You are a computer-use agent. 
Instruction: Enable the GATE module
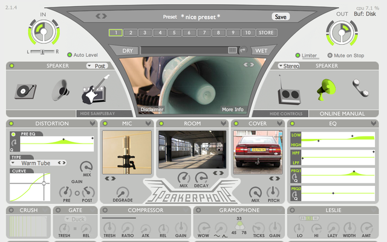click(58, 210)
